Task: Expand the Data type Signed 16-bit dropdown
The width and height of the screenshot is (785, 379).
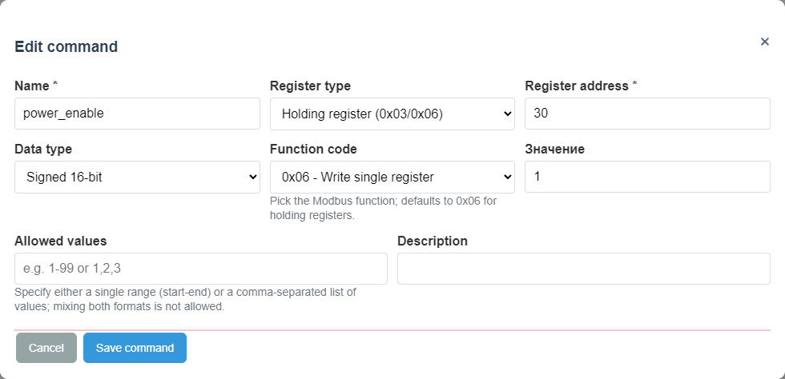Action: 137,177
